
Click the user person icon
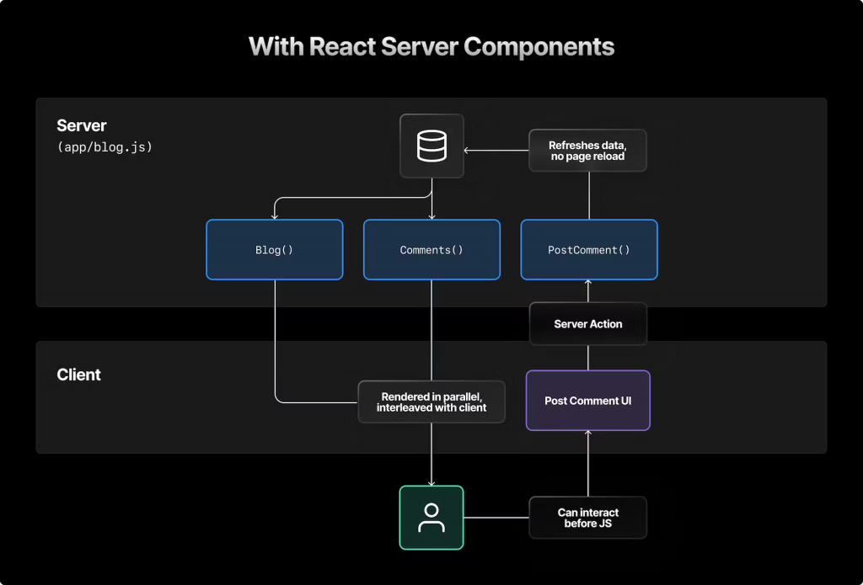[431, 518]
